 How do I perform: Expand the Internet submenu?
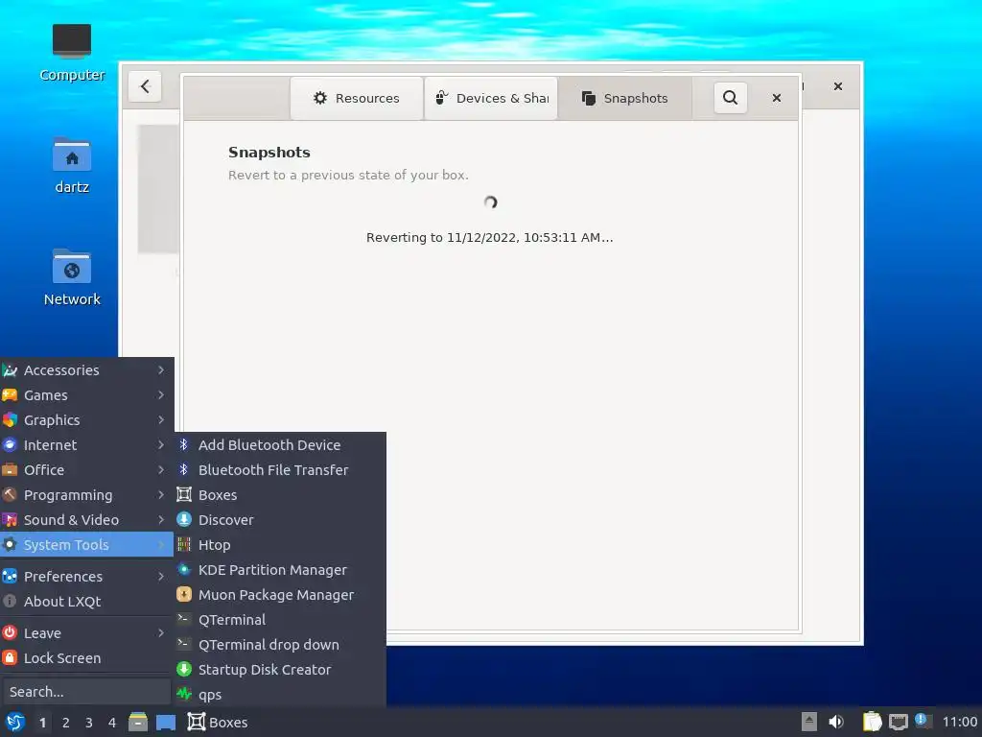[86, 445]
